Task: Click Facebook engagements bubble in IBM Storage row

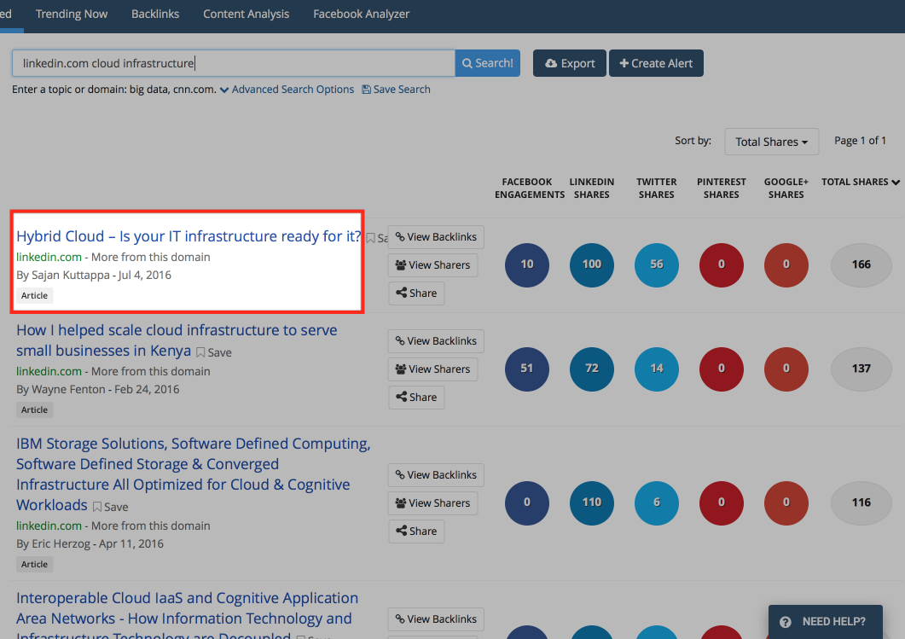Action: tap(527, 502)
